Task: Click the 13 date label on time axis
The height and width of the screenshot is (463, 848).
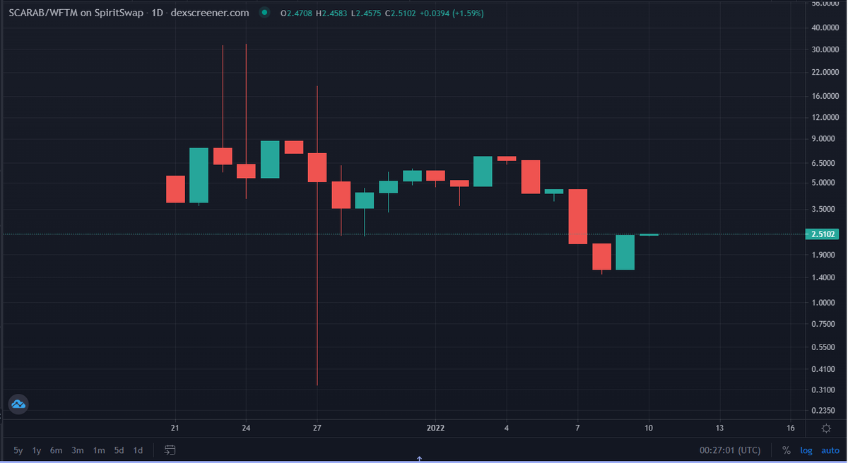Action: pos(719,428)
